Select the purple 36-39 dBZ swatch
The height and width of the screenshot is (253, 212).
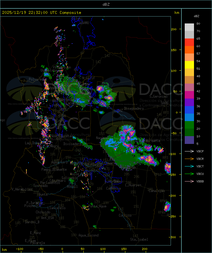pyautogui.click(x=189, y=102)
